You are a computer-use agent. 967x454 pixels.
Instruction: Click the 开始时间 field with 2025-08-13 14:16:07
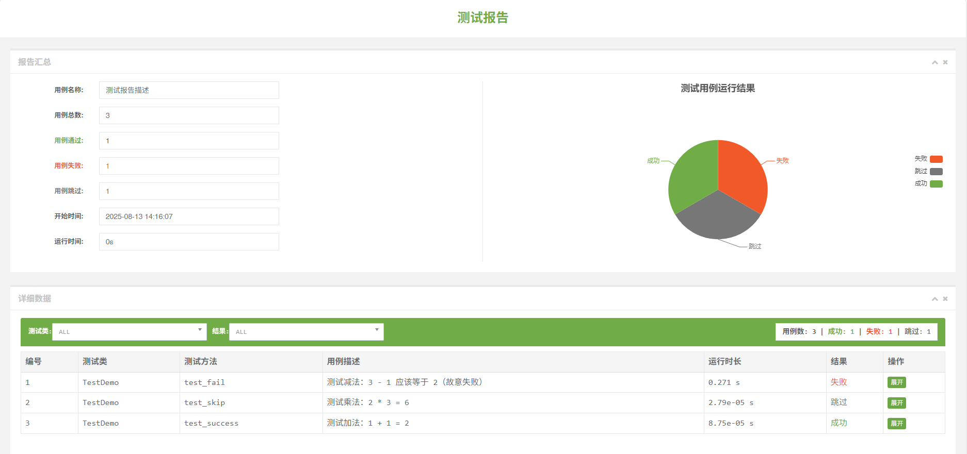point(189,216)
